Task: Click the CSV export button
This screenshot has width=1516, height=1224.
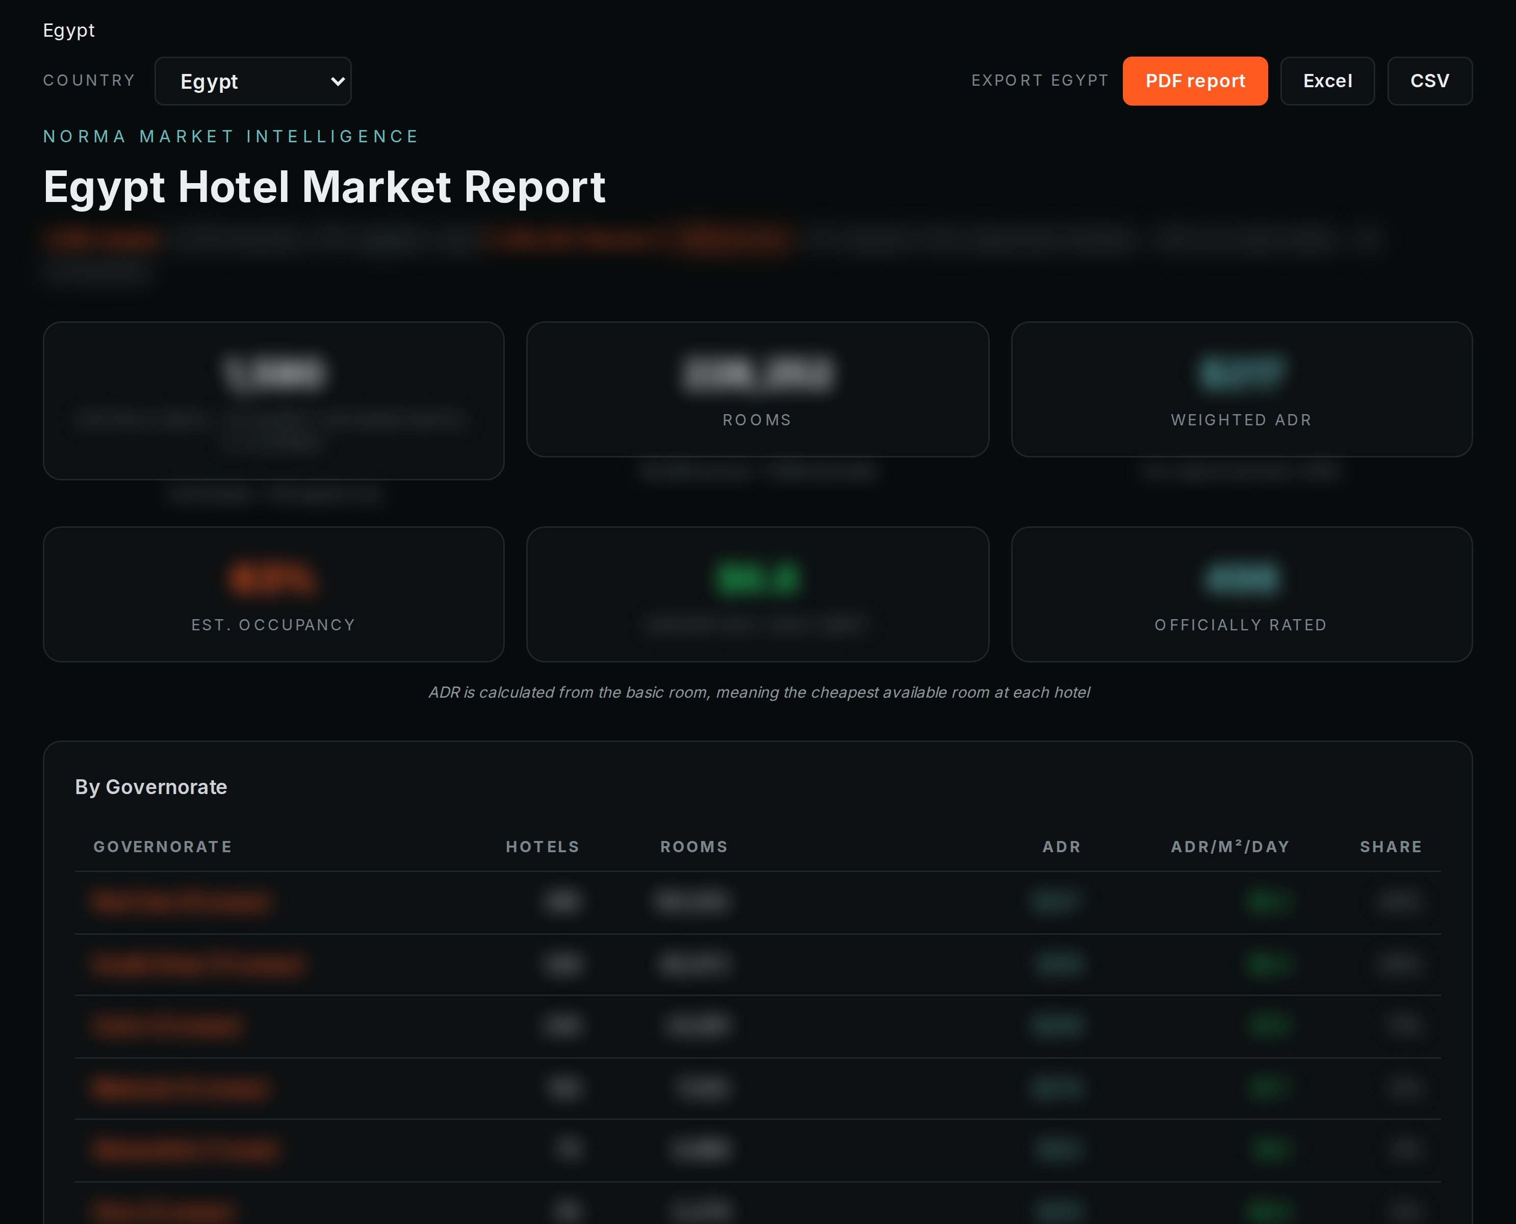Action: pos(1429,81)
